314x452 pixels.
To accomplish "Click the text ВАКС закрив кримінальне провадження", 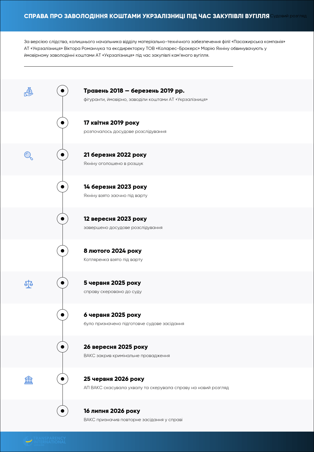I will (x=127, y=356).
